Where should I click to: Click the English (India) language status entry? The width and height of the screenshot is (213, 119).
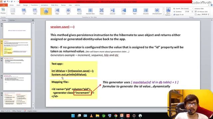point(32,111)
